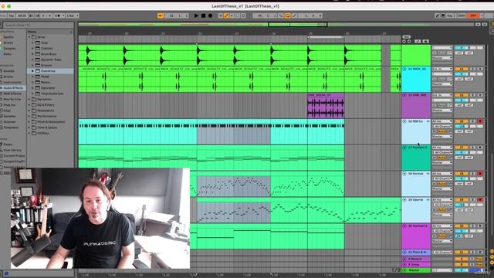
Task: Click the arrangement overview bar
Action: 276,24
